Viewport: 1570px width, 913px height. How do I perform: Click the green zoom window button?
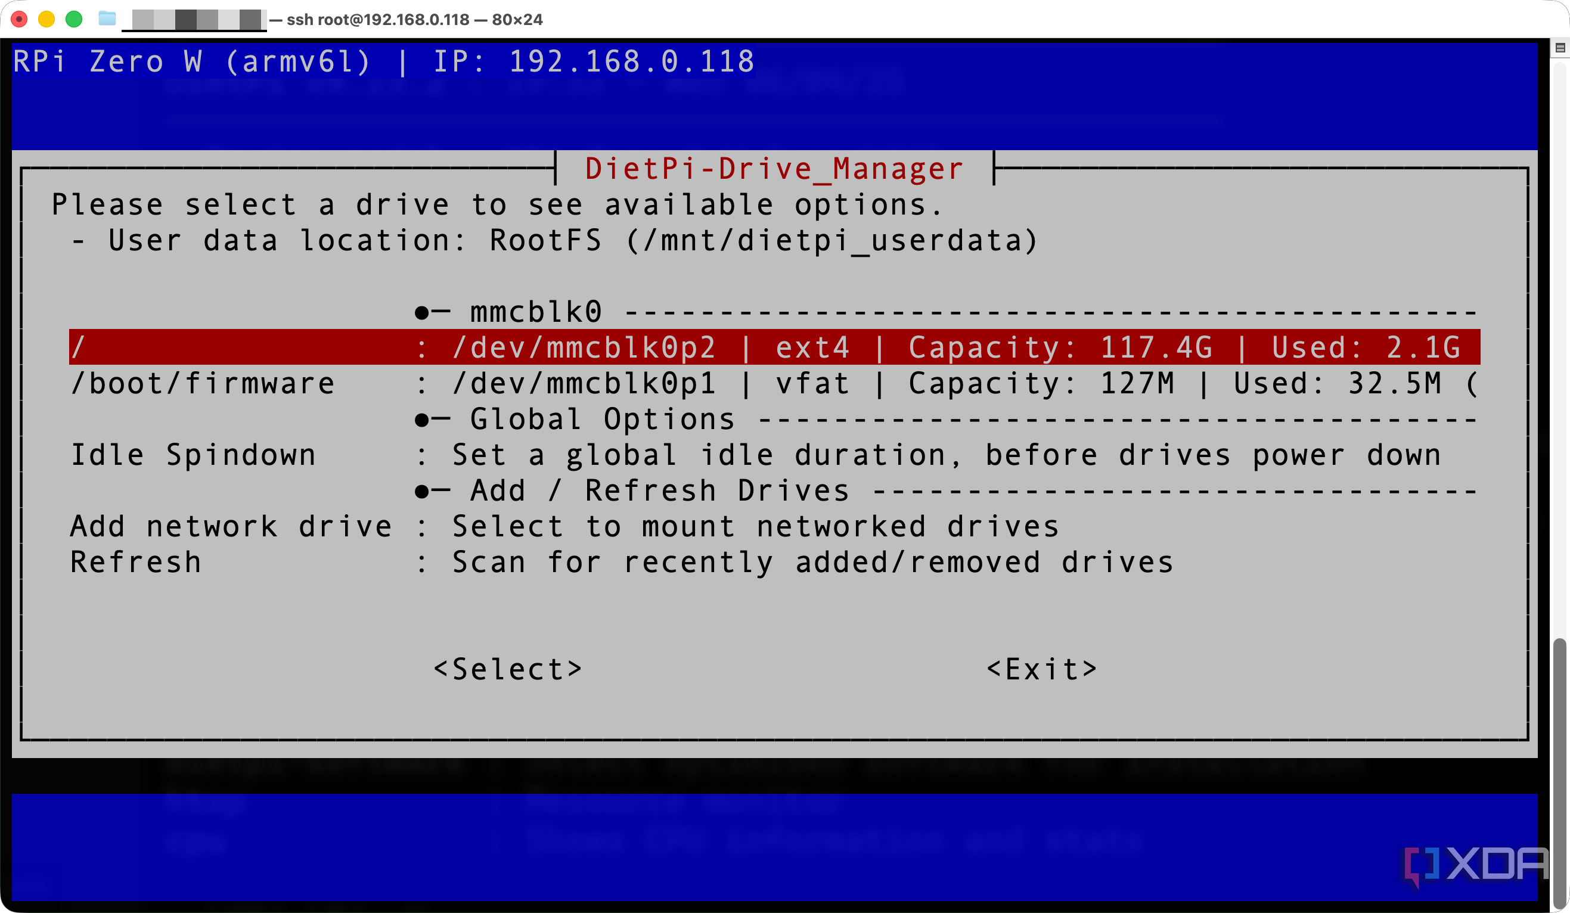coord(73,18)
